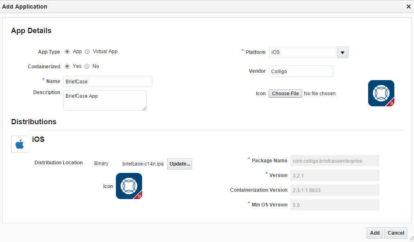Click the dialog resize grip in the corner
Viewport: 414px width, 242px height.
[x=412, y=239]
